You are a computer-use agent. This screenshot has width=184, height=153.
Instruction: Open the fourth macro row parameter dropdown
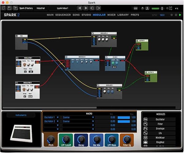(78, 129)
